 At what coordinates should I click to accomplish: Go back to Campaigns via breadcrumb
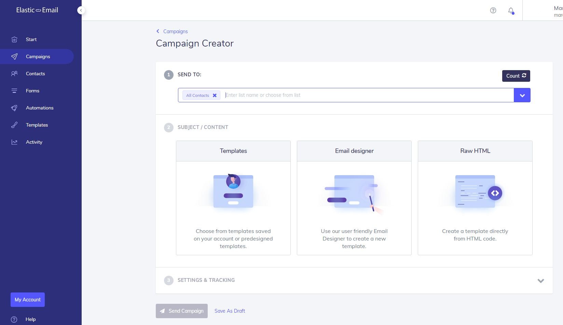pyautogui.click(x=175, y=31)
